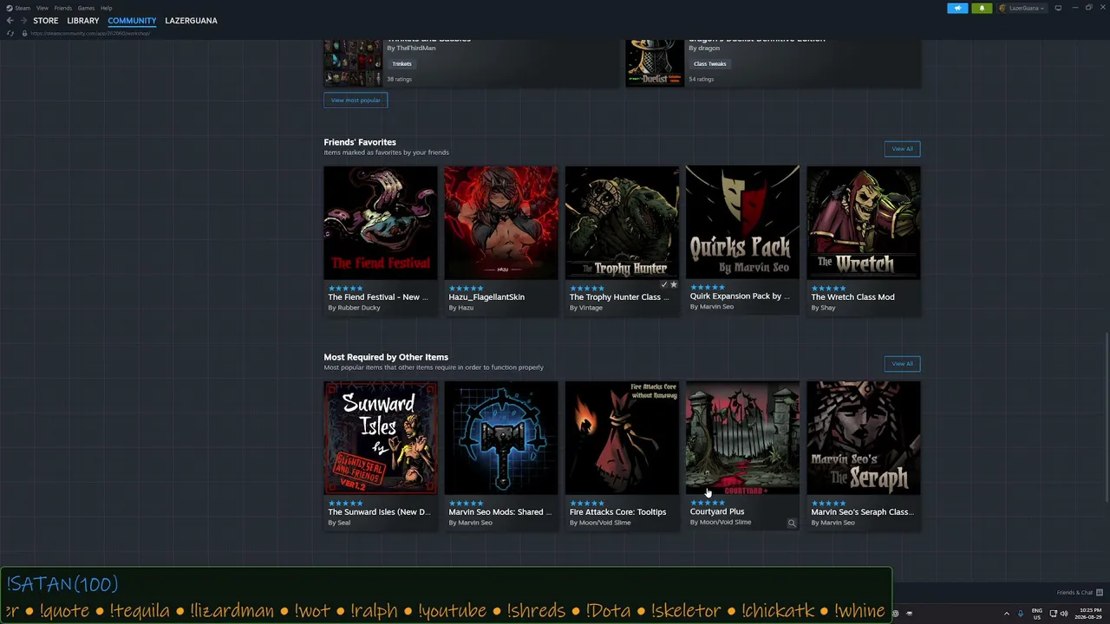Viewport: 1110px width, 624px height.
Task: Open the Help menu
Action: (106, 8)
